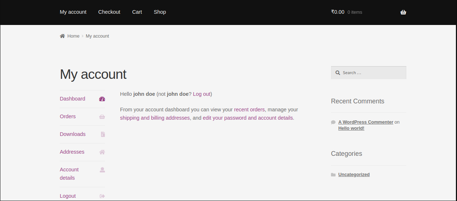Click the Account details user icon
This screenshot has height=201, width=457.
pyautogui.click(x=102, y=170)
